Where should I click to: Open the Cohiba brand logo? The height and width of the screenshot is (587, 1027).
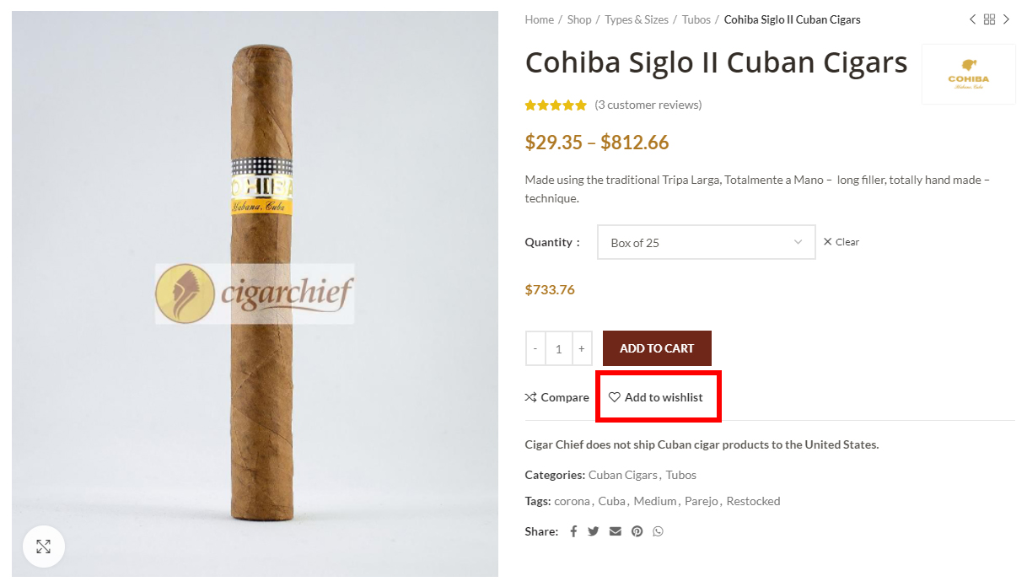tap(969, 74)
